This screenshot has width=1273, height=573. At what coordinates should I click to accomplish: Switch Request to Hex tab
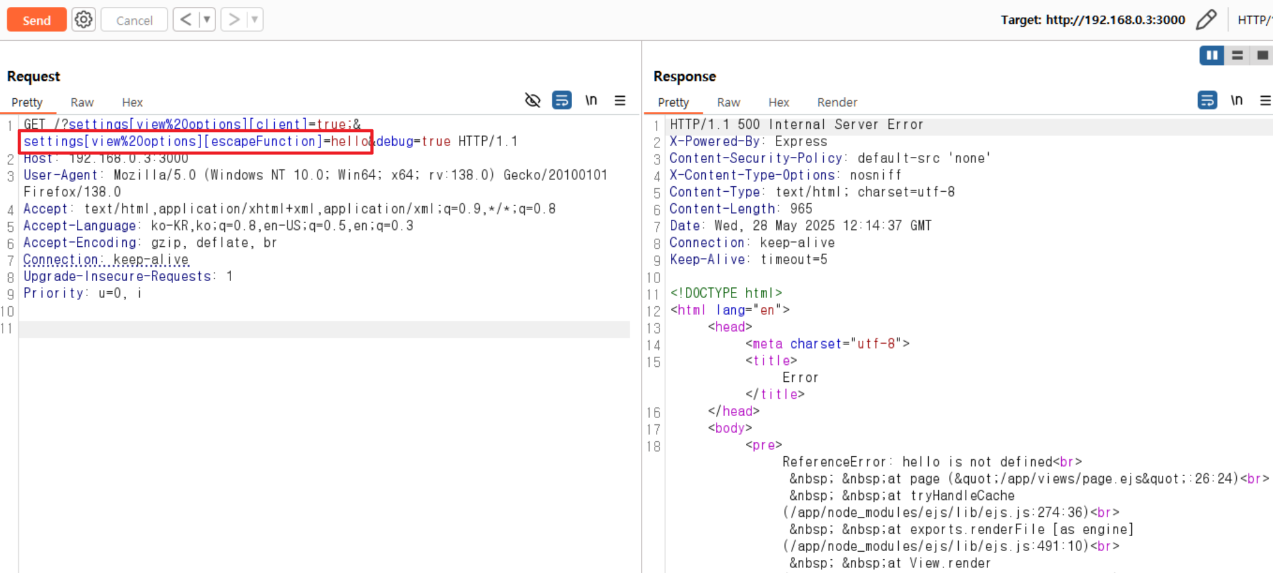coord(132,102)
